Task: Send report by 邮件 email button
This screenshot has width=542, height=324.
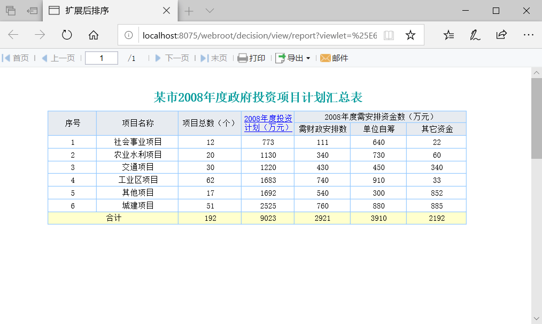Action: coord(334,58)
